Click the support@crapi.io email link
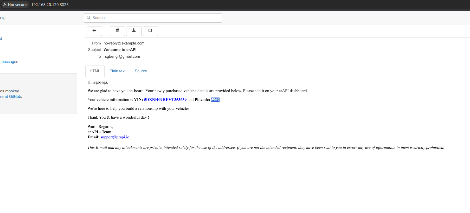Viewport: 470px width, 213px height. pos(115,137)
